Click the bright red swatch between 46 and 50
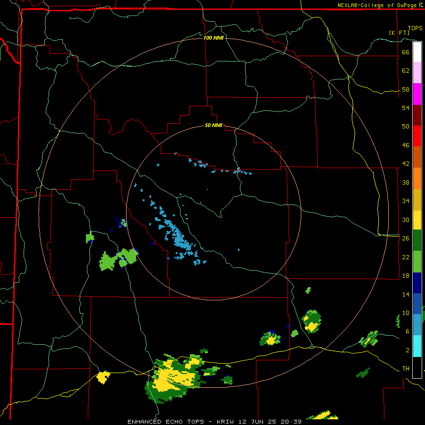Image resolution: width=425 pixels, height=425 pixels. (417, 136)
